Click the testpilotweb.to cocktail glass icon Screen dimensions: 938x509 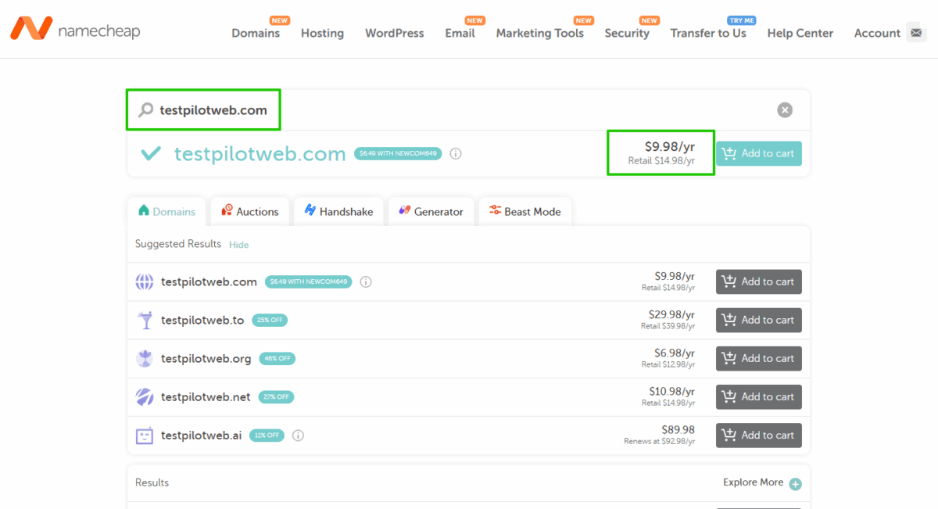(x=145, y=321)
